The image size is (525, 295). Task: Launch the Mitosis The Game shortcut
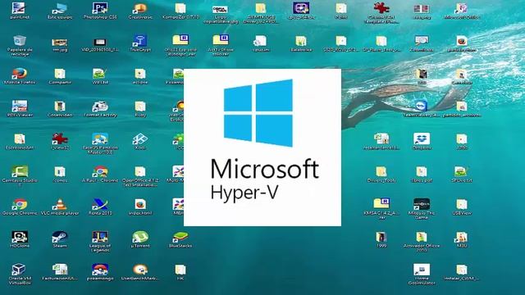click(x=422, y=209)
